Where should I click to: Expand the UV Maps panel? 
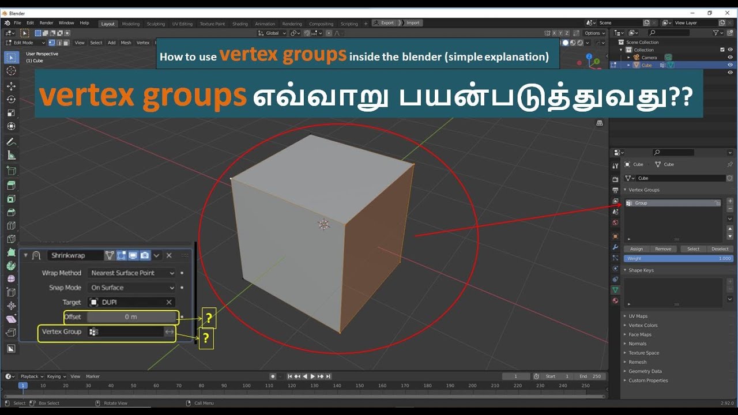[x=638, y=316]
